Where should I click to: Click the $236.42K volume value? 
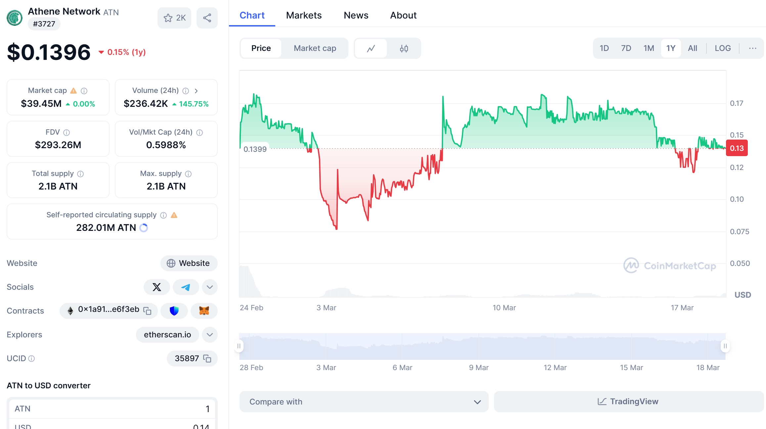(x=146, y=104)
